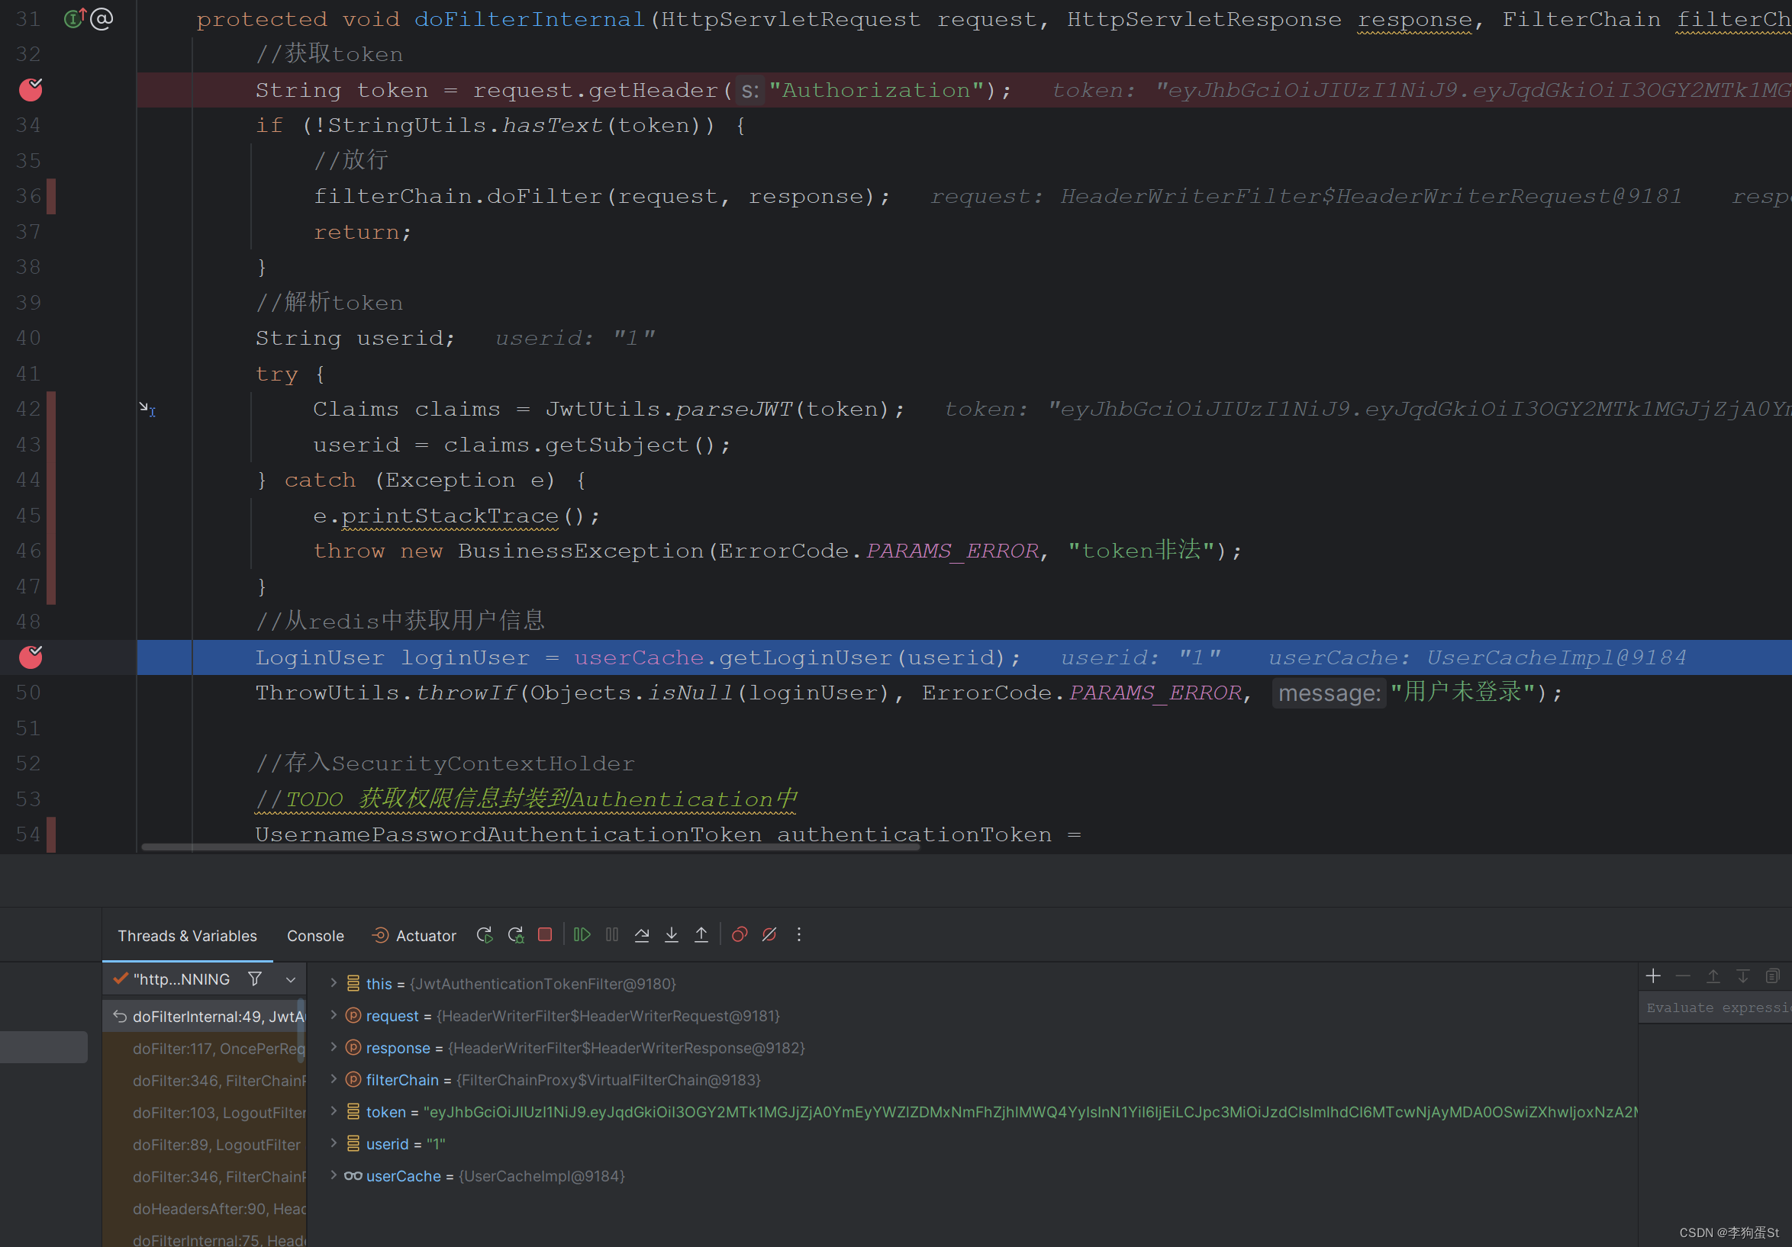Switch to the Threads & Variables tab
Screen dimensions: 1792x1247
pos(187,936)
